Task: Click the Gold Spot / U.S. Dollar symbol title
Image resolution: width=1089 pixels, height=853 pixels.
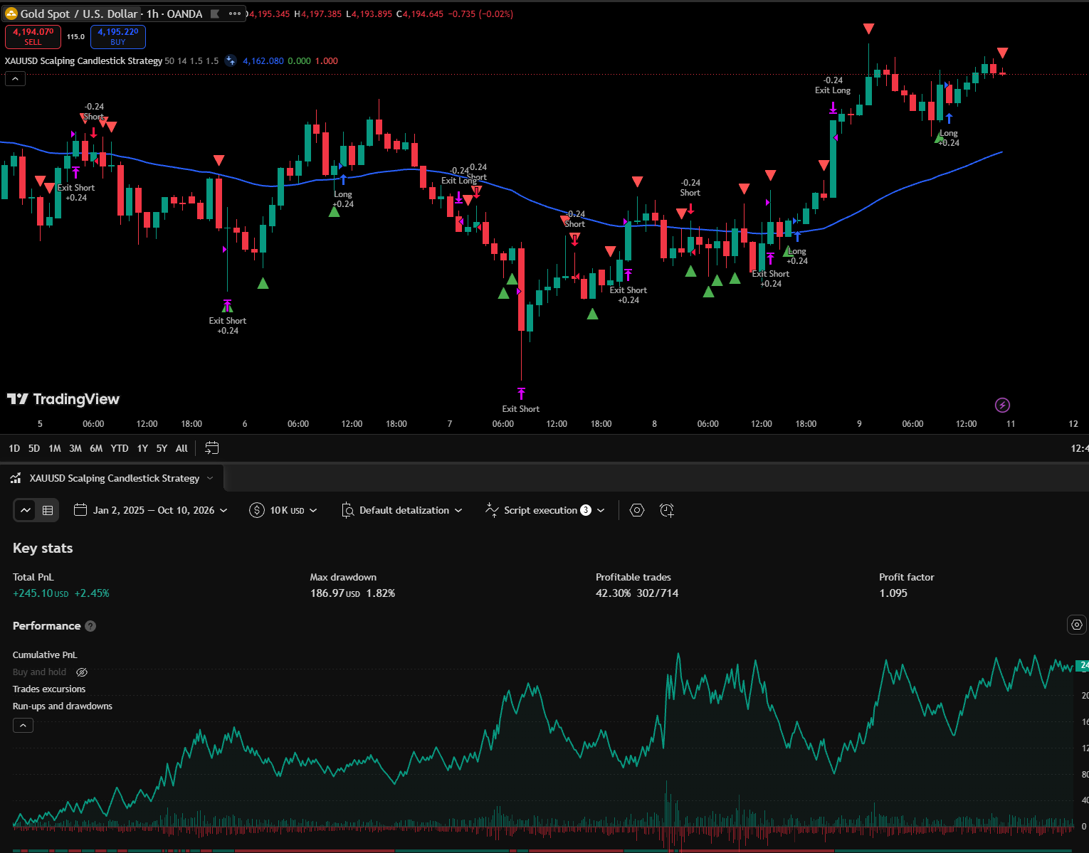Action: click(79, 14)
